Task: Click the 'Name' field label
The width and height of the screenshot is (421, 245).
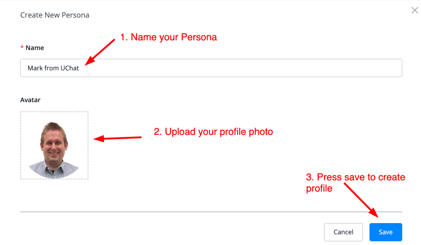Action: (x=35, y=48)
